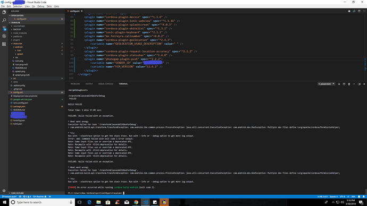Image resolution: width=367 pixels, height=206 pixels.
Task: Switch to the Debug Console tab
Action: point(105,84)
